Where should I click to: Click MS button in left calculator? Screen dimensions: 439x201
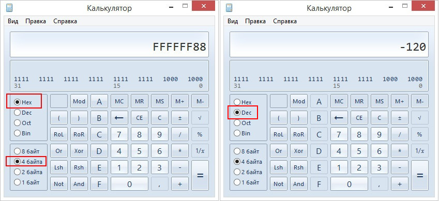coord(160,101)
